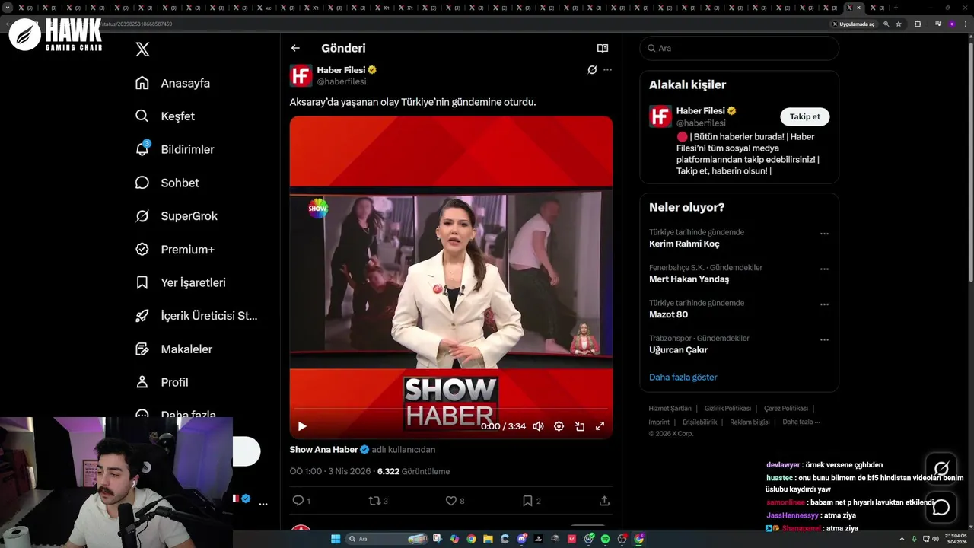Open Uğurcan Çakır trend

coord(678,350)
